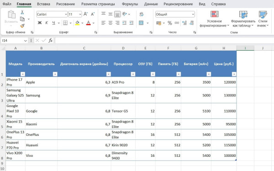Expand the underline style dropdown arrow
This screenshot has height=171, width=274.
tap(59, 23)
